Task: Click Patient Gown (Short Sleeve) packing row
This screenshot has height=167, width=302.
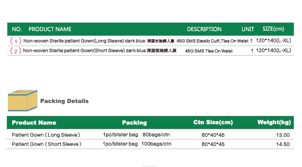Action: (150, 144)
